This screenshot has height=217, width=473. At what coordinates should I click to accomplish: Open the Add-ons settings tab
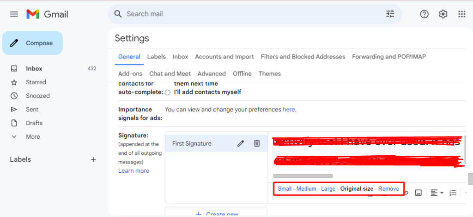point(130,74)
